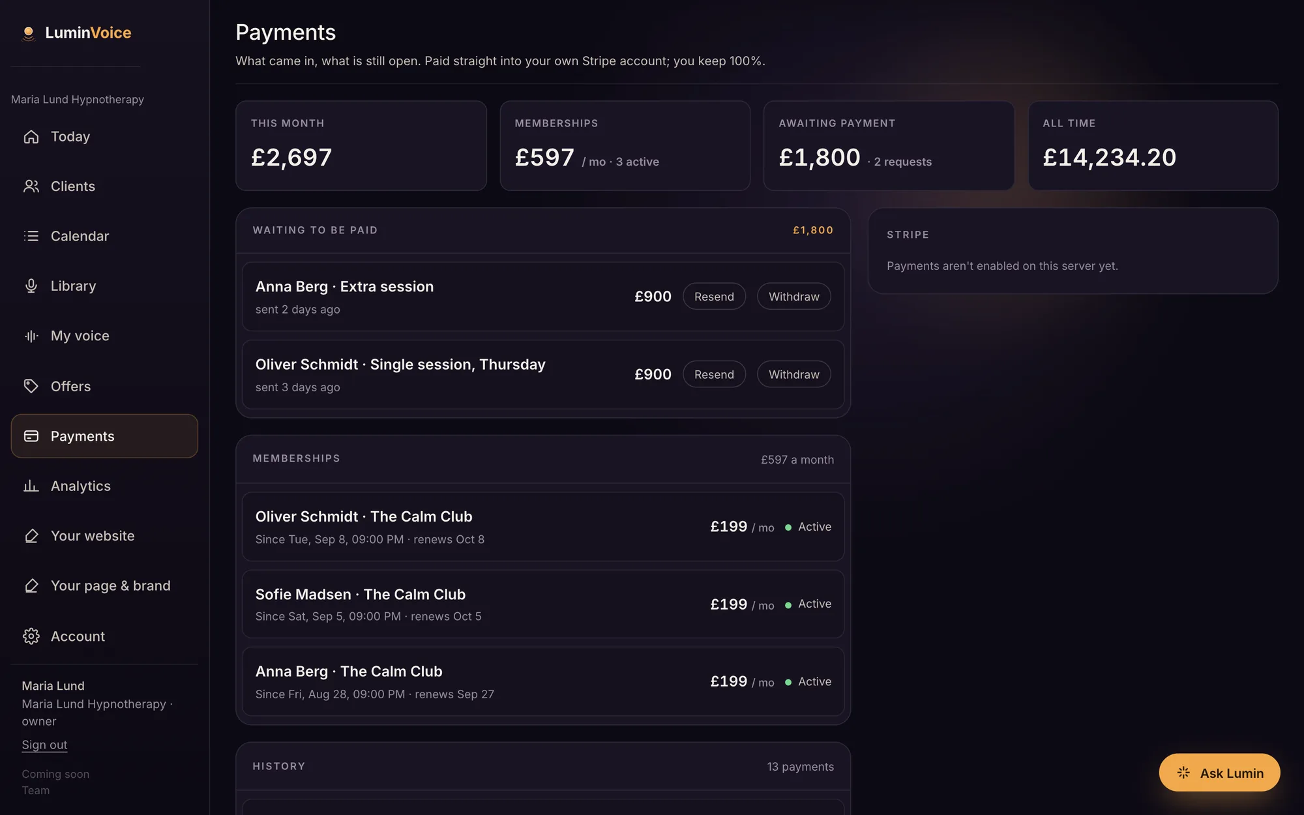Click the '2 requests' awaiting payment text
Screen dimensions: 1304x815
[x=902, y=162]
